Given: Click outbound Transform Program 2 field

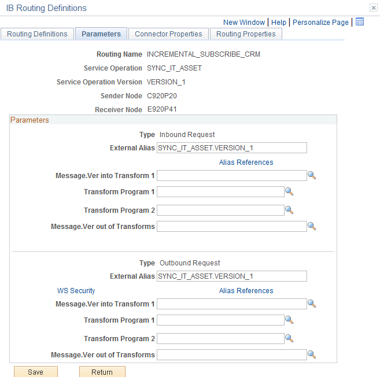Looking at the screenshot, I should click(x=220, y=338).
